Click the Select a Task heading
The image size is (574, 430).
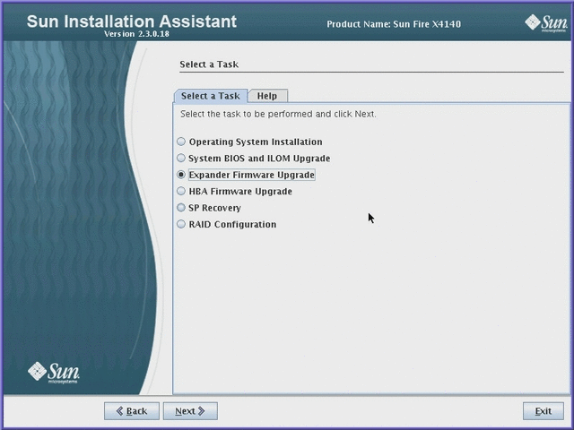pos(209,64)
